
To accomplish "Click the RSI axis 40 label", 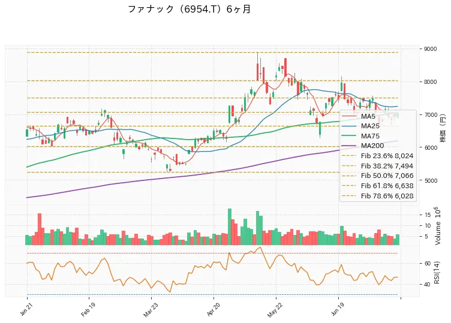I will [x=428, y=285].
